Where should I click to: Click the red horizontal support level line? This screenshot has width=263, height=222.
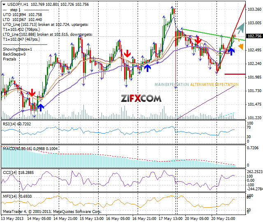coord(235,74)
